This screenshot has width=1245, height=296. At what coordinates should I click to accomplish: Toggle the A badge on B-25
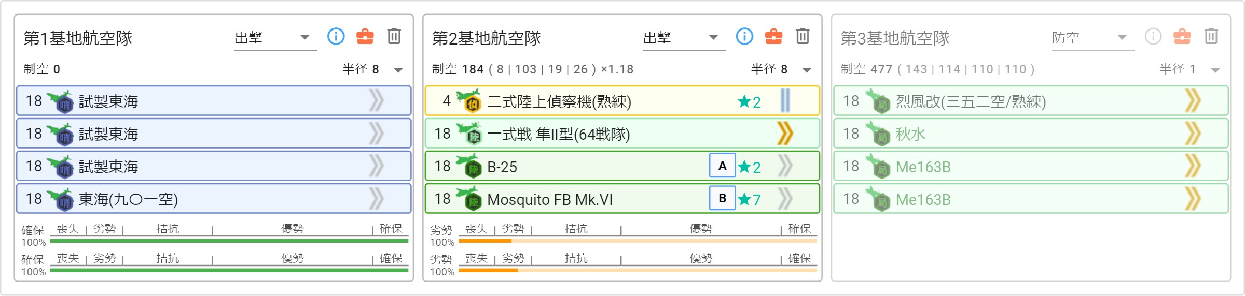(722, 166)
